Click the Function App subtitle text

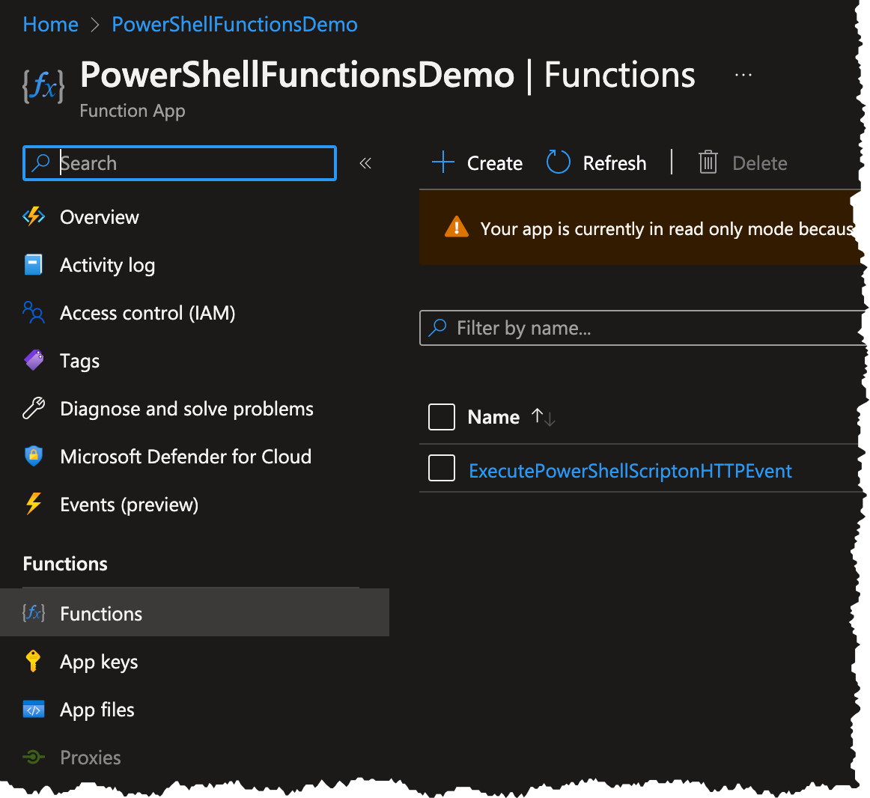pyautogui.click(x=132, y=111)
